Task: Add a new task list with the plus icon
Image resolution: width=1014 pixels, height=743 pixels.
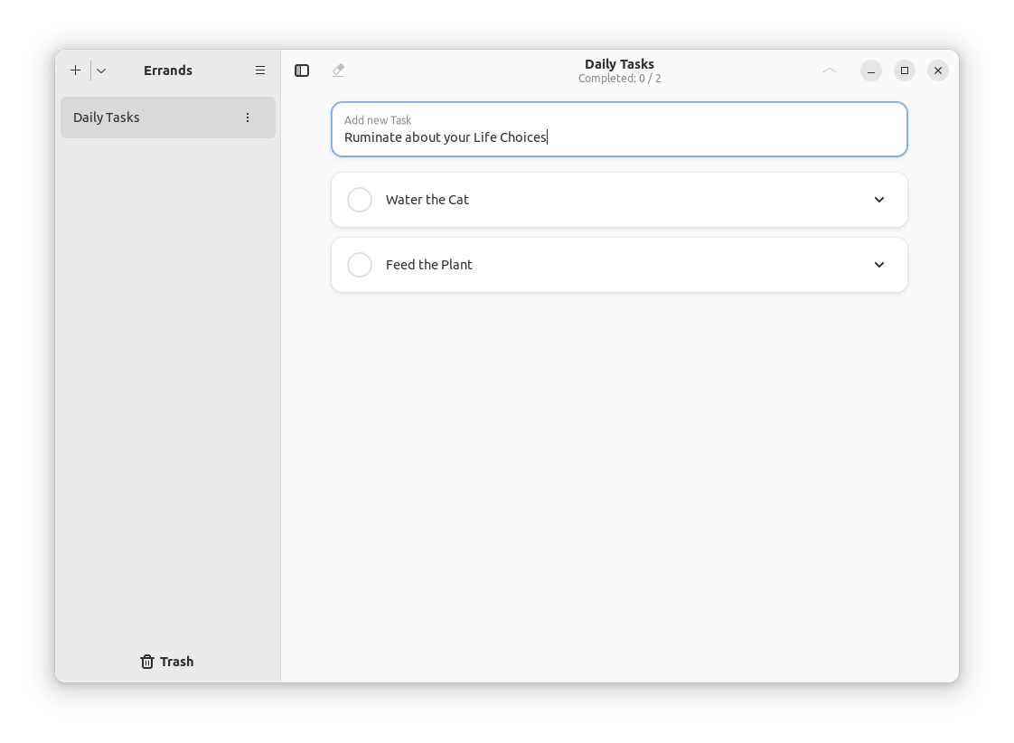Action: [x=75, y=70]
